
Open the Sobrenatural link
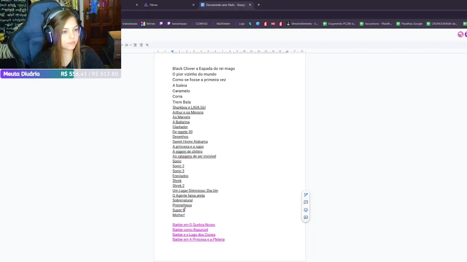[x=182, y=200]
